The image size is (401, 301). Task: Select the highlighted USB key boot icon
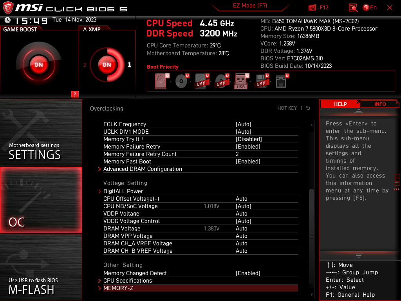[x=241, y=81]
